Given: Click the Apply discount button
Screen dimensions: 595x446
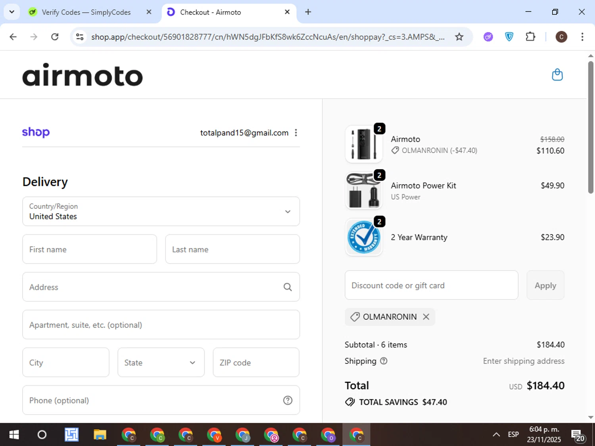Looking at the screenshot, I should pos(545,285).
